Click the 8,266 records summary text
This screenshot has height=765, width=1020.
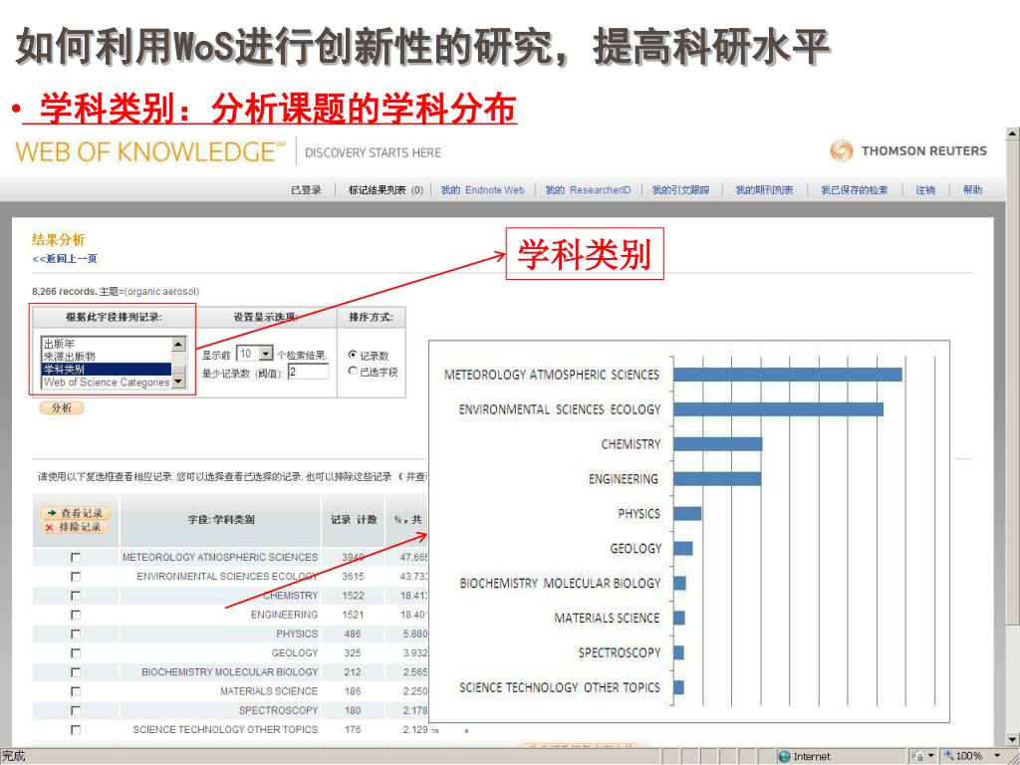pos(116,292)
